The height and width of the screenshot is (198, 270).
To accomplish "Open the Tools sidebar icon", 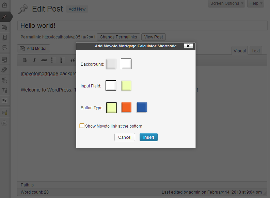I will (4, 90).
